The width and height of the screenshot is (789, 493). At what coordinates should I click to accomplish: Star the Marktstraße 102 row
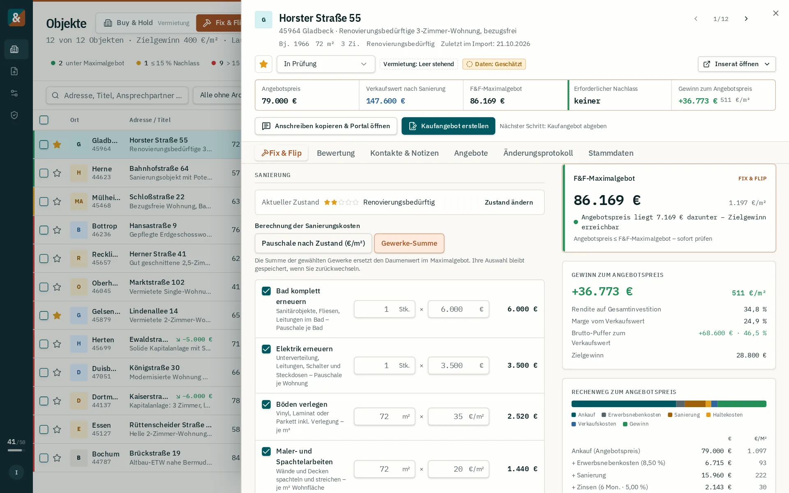(57, 287)
